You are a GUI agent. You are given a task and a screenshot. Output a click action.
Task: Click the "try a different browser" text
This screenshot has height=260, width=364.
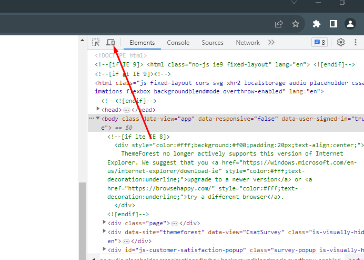(227, 197)
